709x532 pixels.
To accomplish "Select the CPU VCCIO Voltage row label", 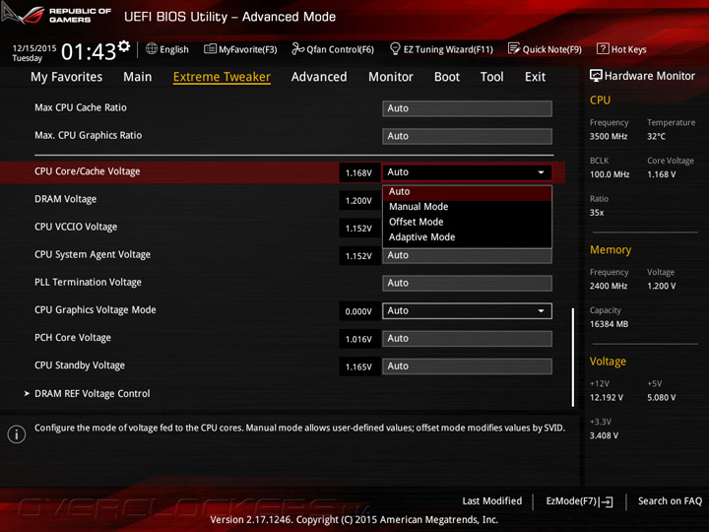I will tap(76, 227).
